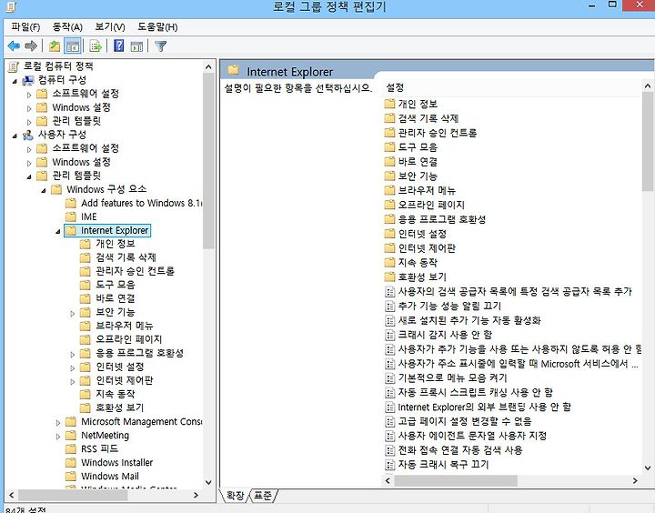Image resolution: width=655 pixels, height=513 pixels.
Task: Select Microsoft Management Console tree item
Action: [141, 421]
